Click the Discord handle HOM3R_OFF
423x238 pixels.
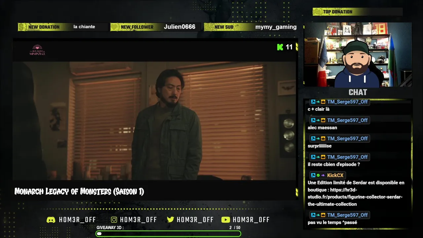click(77, 220)
